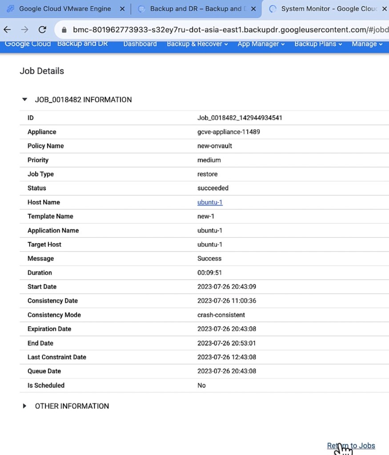Click the browser back arrow

pos(7,30)
